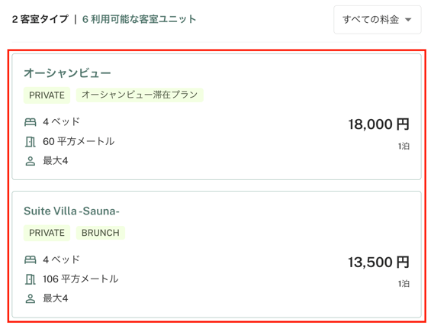Click the room size icon next to 60 平方メートル
Image resolution: width=434 pixels, height=332 pixels.
tap(31, 141)
